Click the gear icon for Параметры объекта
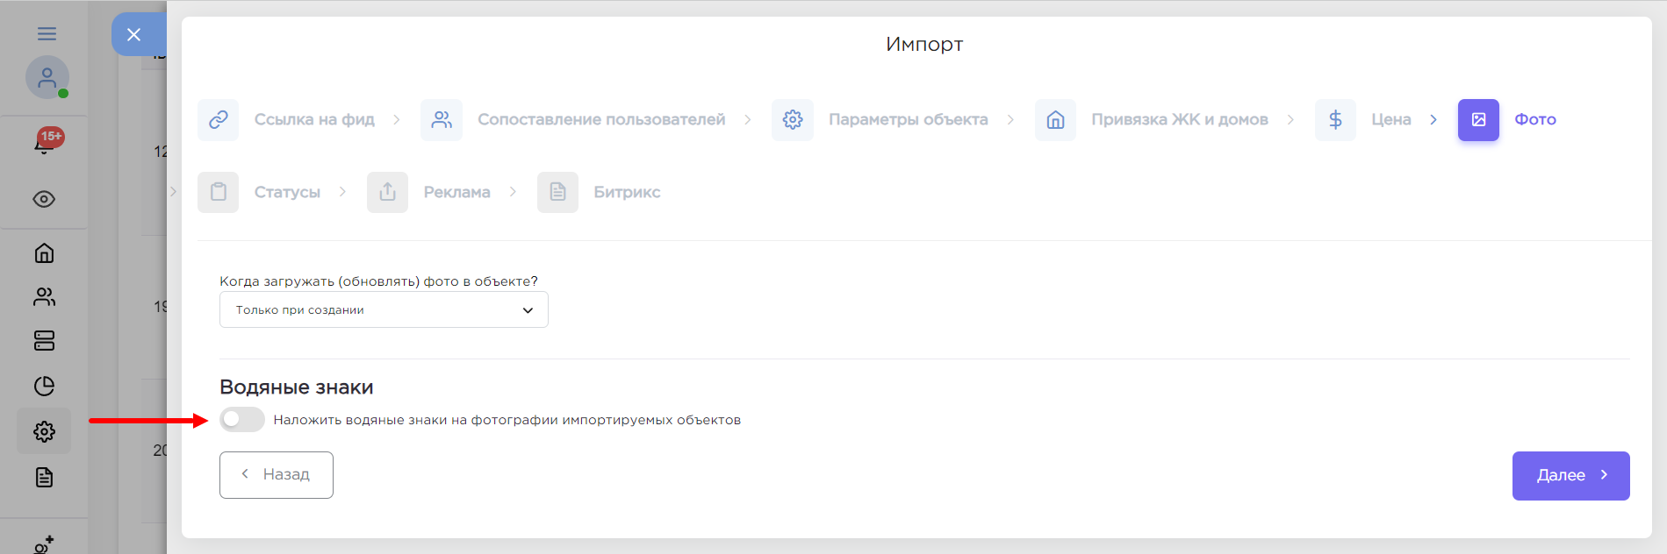The width and height of the screenshot is (1667, 554). click(793, 120)
